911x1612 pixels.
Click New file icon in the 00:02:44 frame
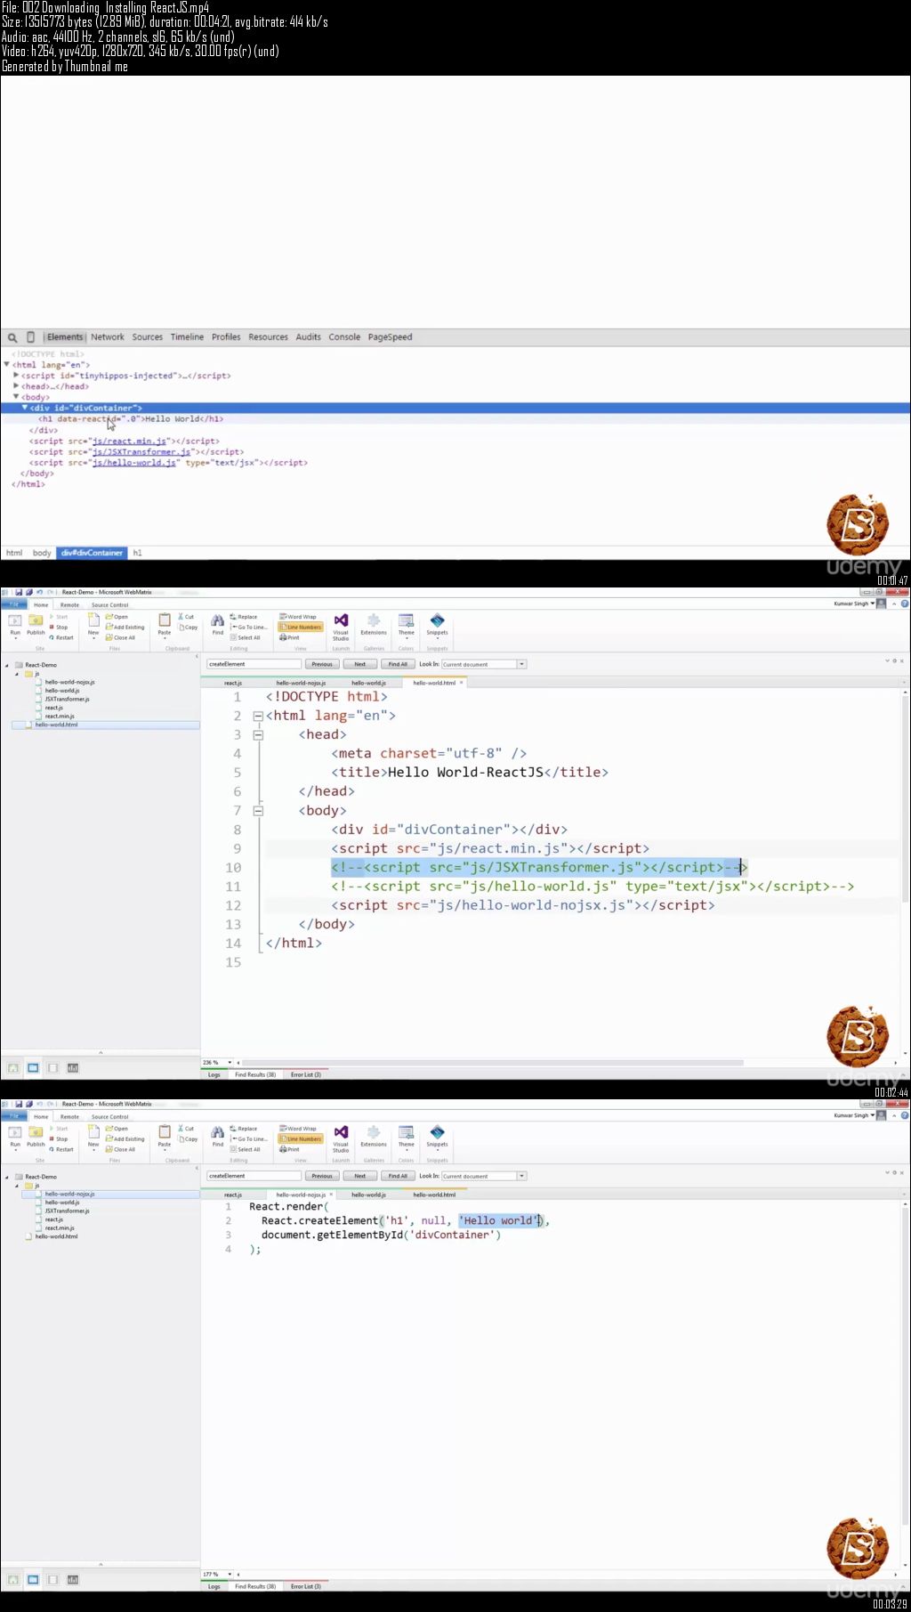click(93, 620)
